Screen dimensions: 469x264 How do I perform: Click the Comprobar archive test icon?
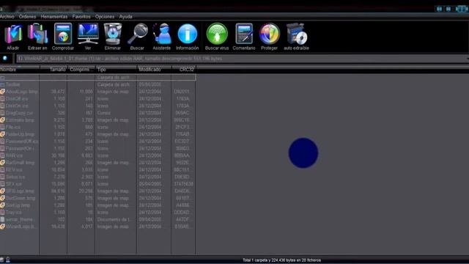(63, 34)
